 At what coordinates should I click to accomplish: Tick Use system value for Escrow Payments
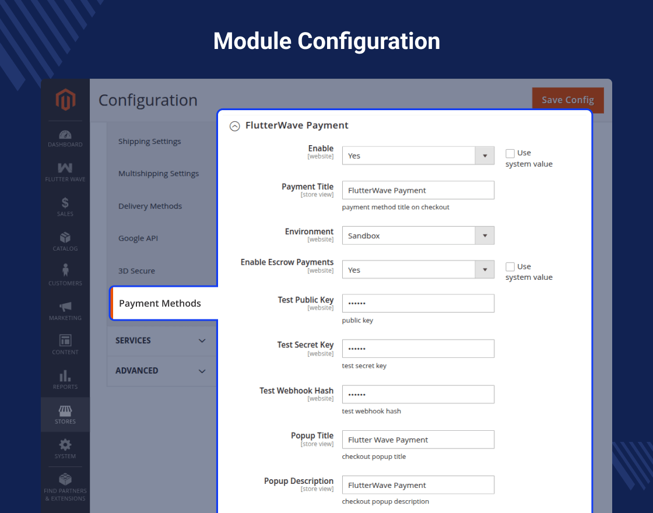coord(510,266)
